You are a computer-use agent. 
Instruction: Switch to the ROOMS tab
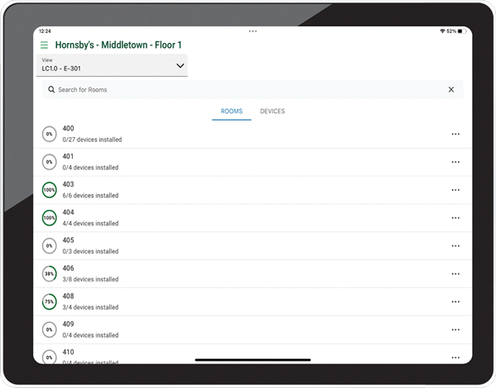coord(231,111)
